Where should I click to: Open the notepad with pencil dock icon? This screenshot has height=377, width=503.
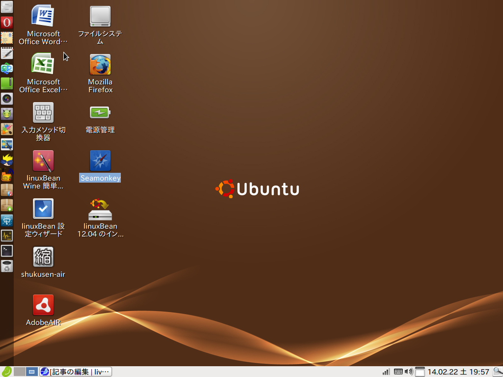7,53
